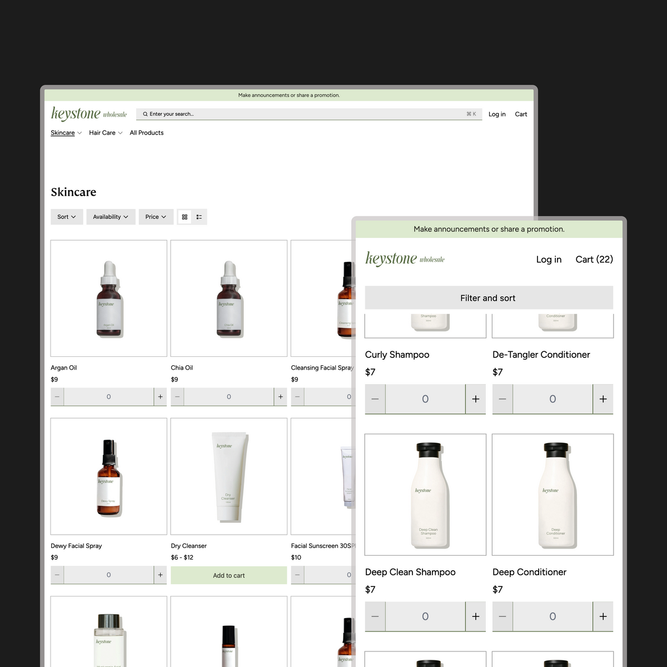Expand the Price filter
Image resolution: width=667 pixels, height=667 pixels.
tap(156, 217)
